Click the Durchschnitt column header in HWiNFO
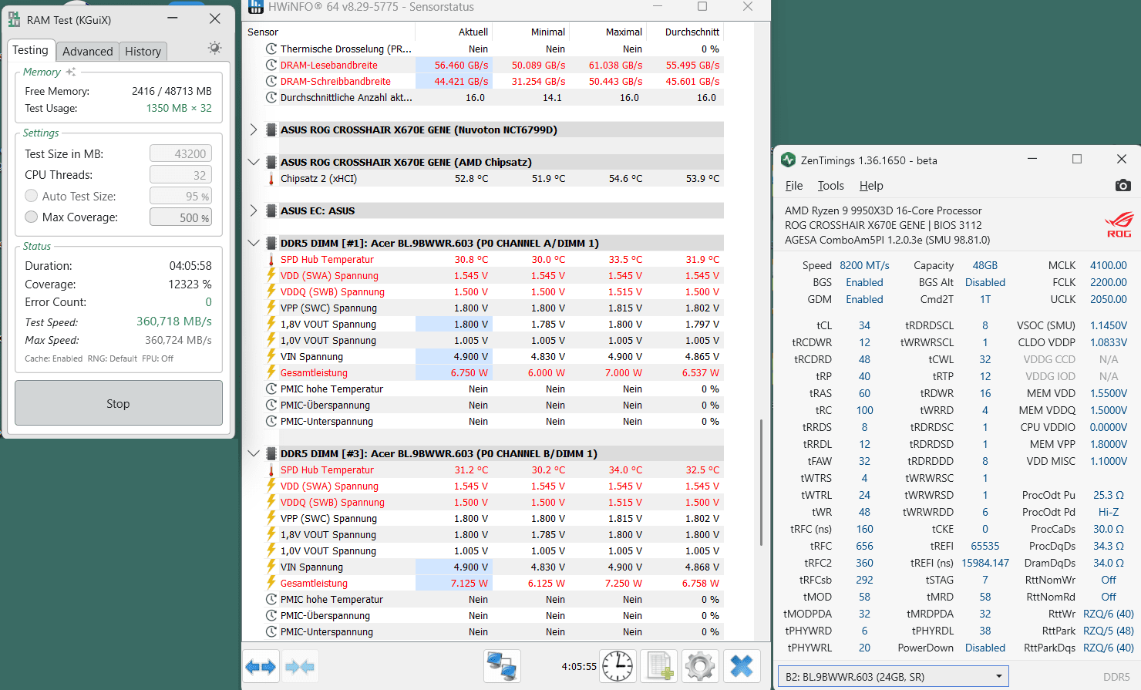The image size is (1141, 690). pyautogui.click(x=685, y=32)
